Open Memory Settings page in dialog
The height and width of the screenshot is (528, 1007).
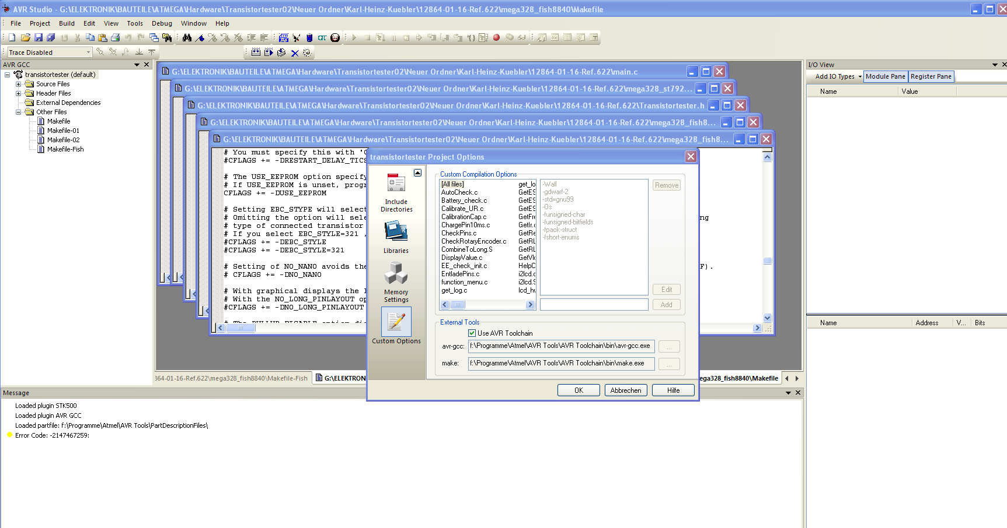396,282
